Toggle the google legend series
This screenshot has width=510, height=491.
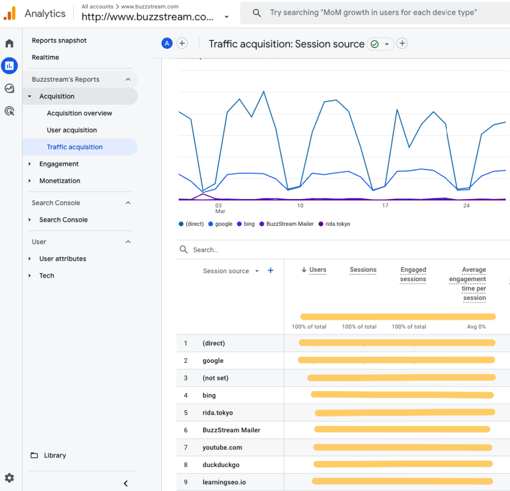(x=220, y=224)
